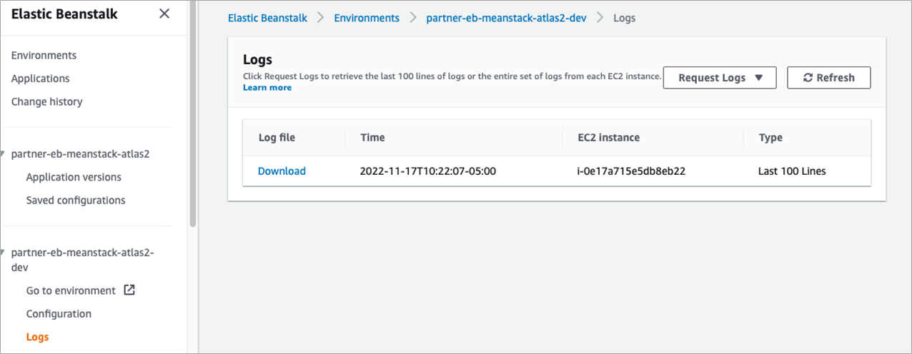
Task: Click external link icon beside Go to environment
Action: (129, 290)
